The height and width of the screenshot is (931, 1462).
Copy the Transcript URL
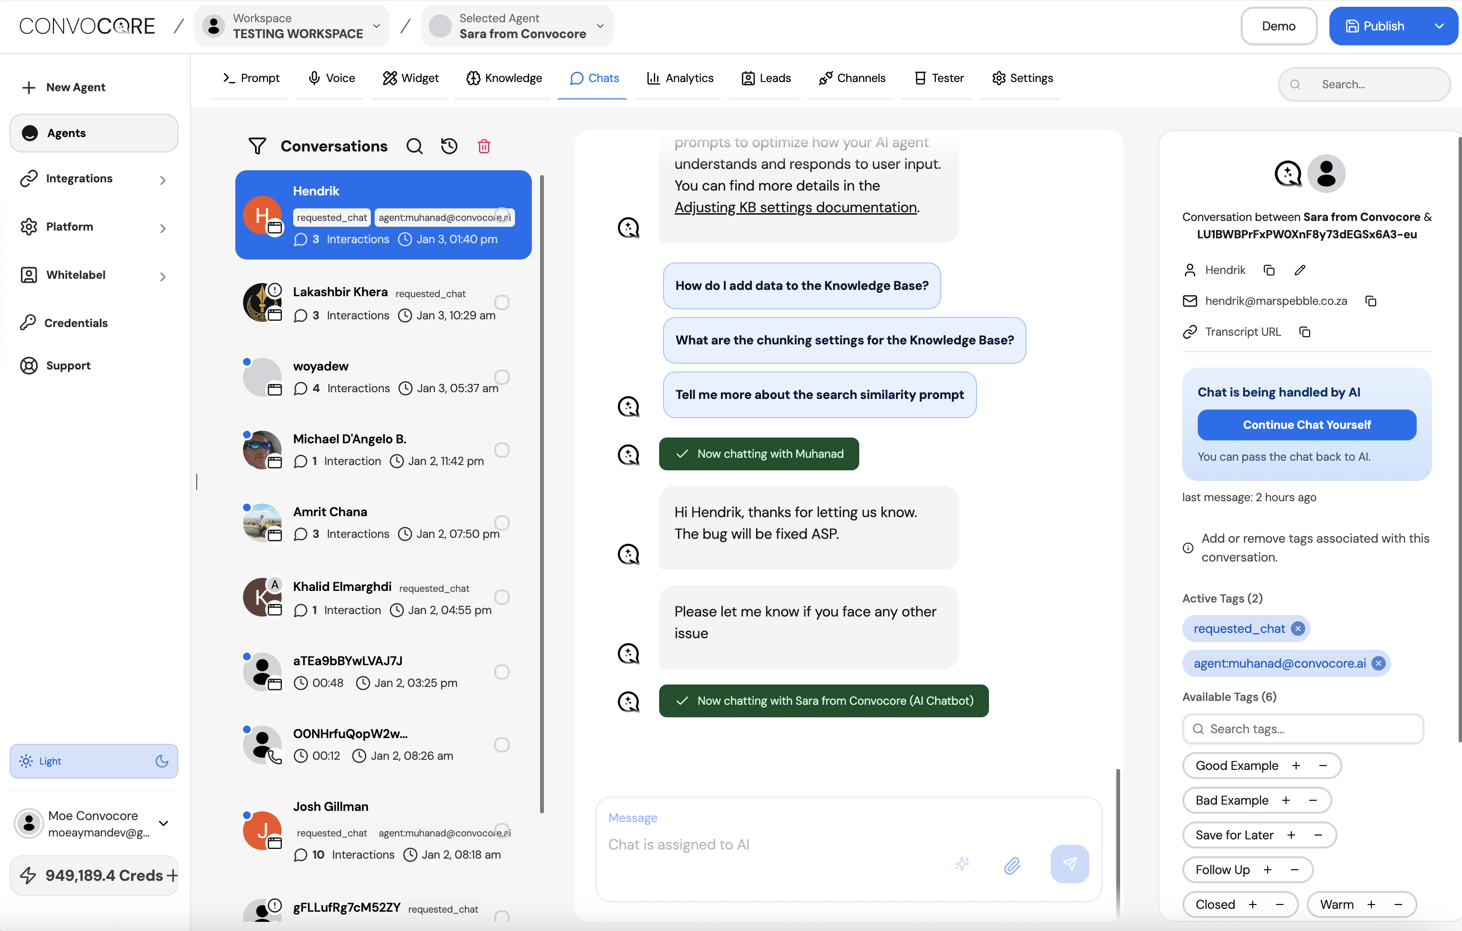tap(1304, 332)
